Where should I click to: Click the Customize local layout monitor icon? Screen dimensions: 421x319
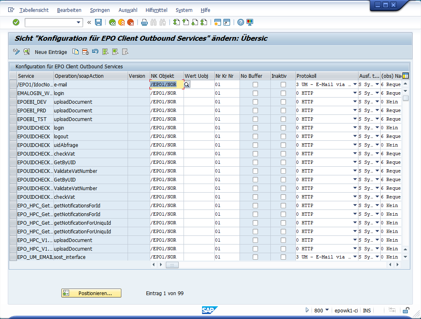pyautogui.click(x=250, y=22)
